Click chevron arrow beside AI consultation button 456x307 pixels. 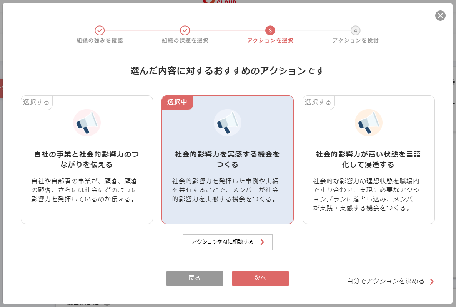coord(262,242)
